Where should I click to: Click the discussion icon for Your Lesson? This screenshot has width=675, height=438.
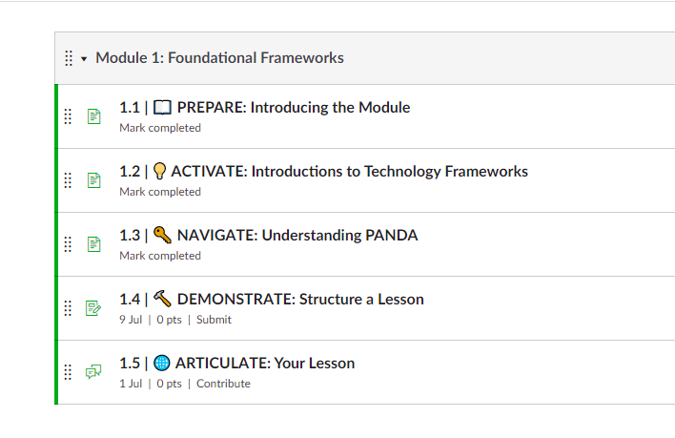[93, 371]
